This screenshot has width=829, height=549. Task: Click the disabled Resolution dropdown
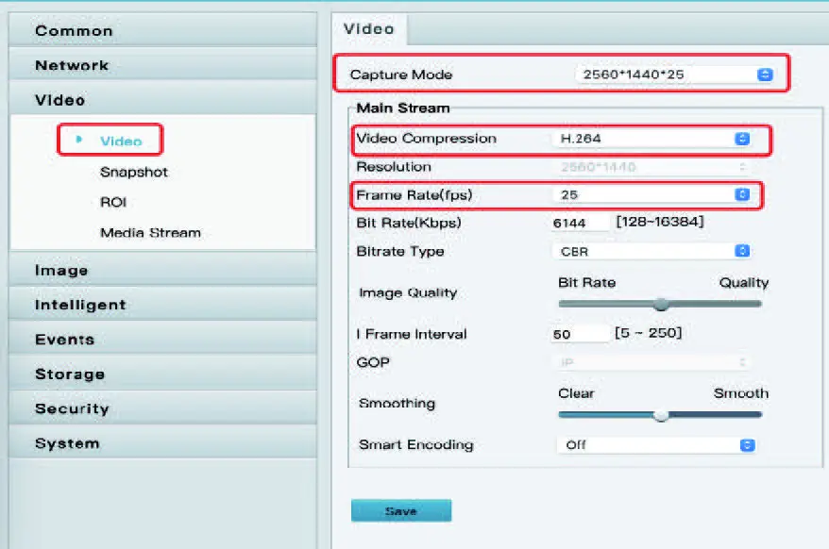coord(651,167)
